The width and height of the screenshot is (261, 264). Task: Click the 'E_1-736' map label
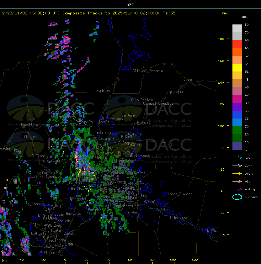click(x=177, y=93)
